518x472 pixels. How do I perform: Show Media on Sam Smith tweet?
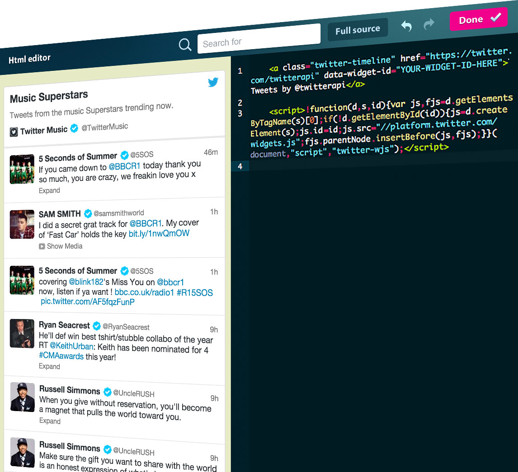tap(65, 246)
